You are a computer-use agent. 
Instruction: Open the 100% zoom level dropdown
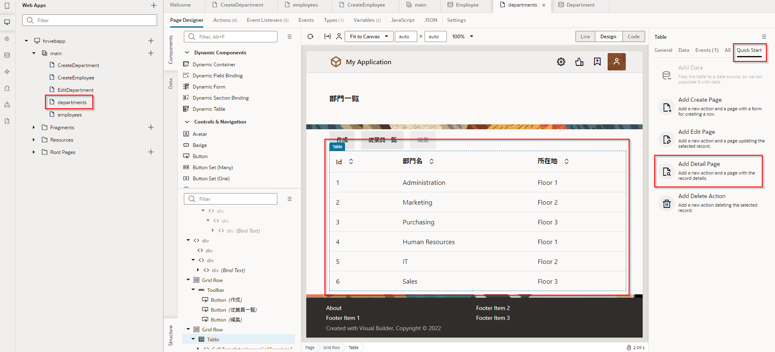click(471, 37)
